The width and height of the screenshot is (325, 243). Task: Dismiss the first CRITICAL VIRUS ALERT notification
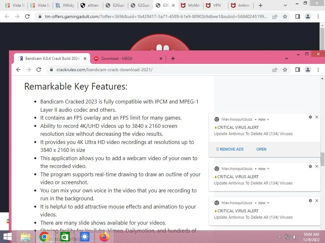pyautogui.click(x=317, y=117)
